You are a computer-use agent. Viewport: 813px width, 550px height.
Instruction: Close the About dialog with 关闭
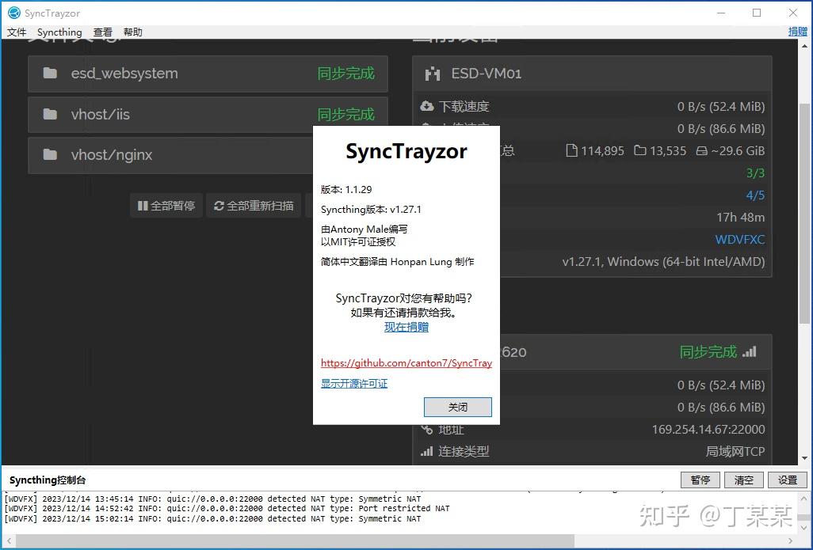(x=457, y=407)
